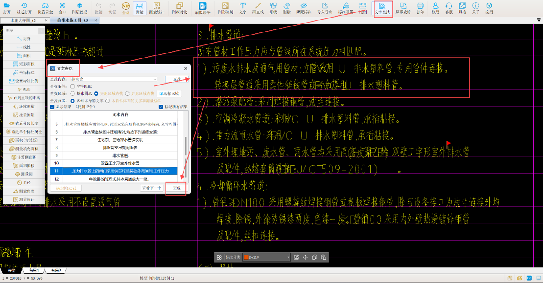Switch to the 布局1 layout tab
Screen dimensions: 543x283
pos(33,271)
